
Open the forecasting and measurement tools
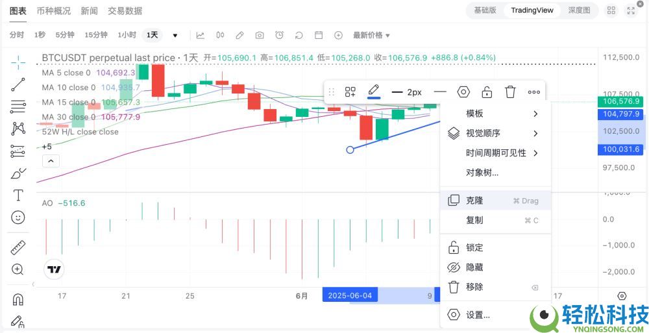pos(18,151)
